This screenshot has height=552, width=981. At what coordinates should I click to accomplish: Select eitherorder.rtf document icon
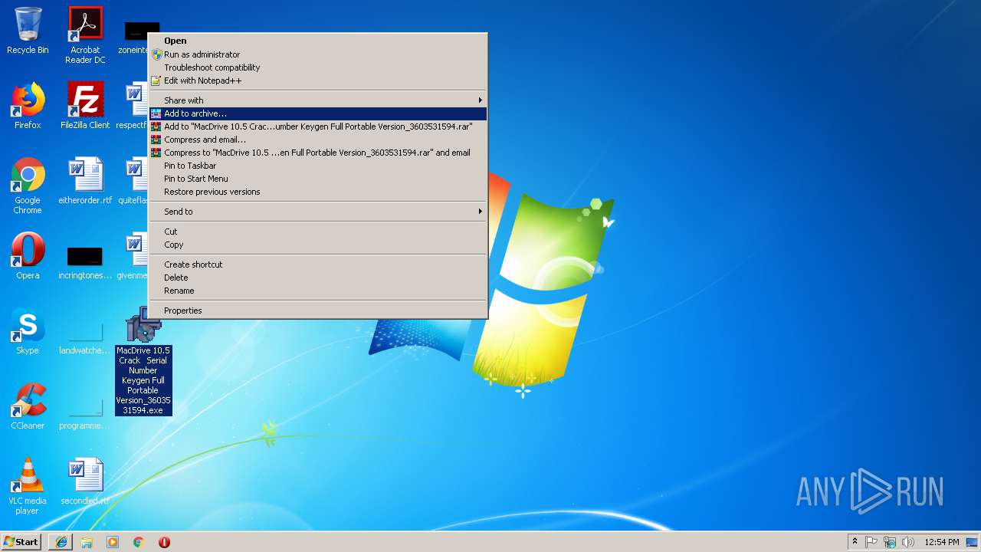tap(85, 181)
